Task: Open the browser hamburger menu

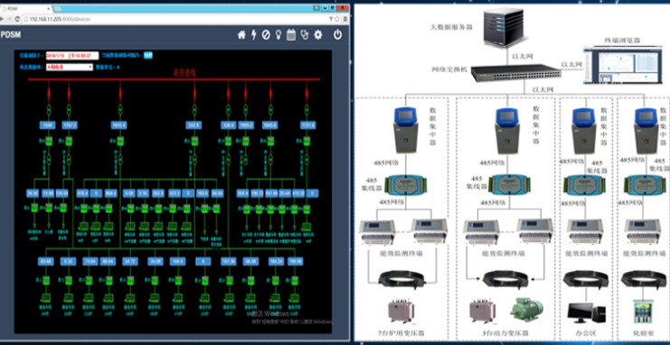Action: 344,19
